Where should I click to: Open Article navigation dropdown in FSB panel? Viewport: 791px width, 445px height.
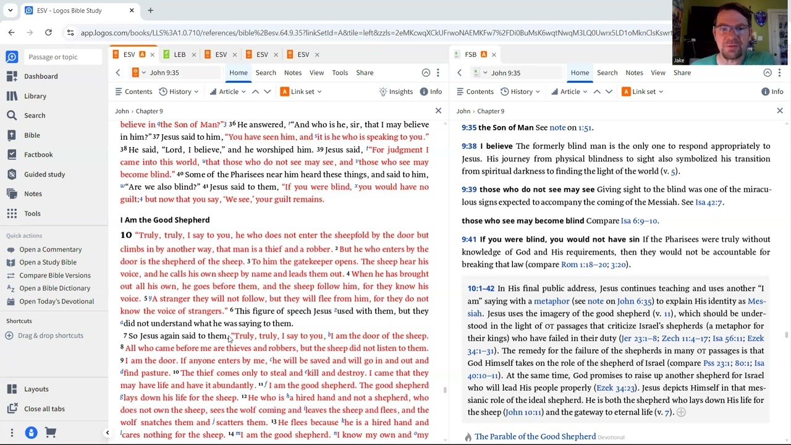tap(569, 91)
